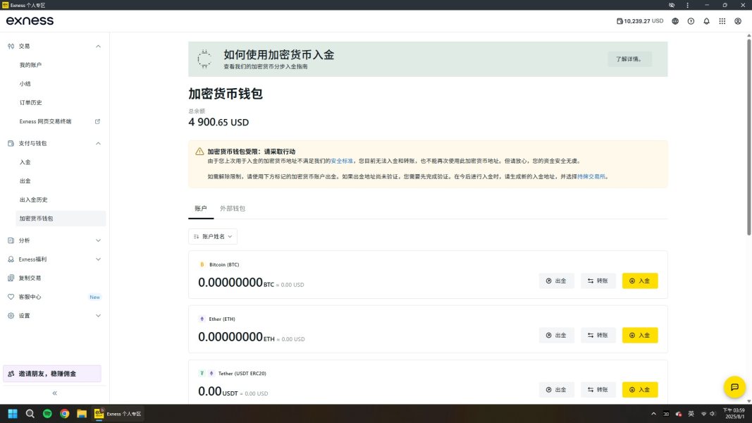Open Windows taskbar search
752x423 pixels.
[30, 413]
